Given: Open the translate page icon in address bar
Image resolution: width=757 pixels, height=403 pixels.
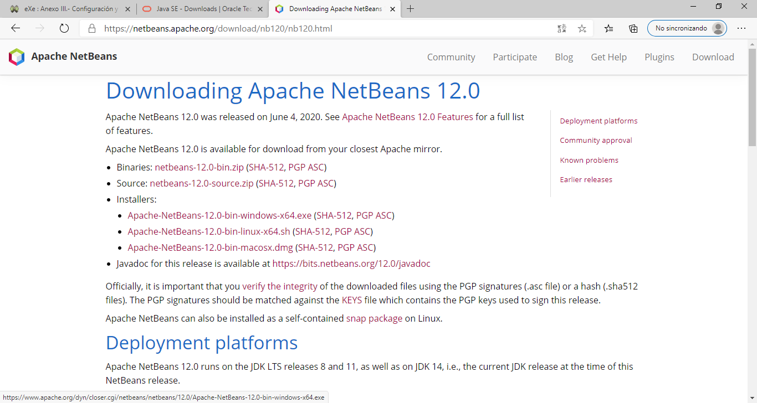Looking at the screenshot, I should pos(562,28).
